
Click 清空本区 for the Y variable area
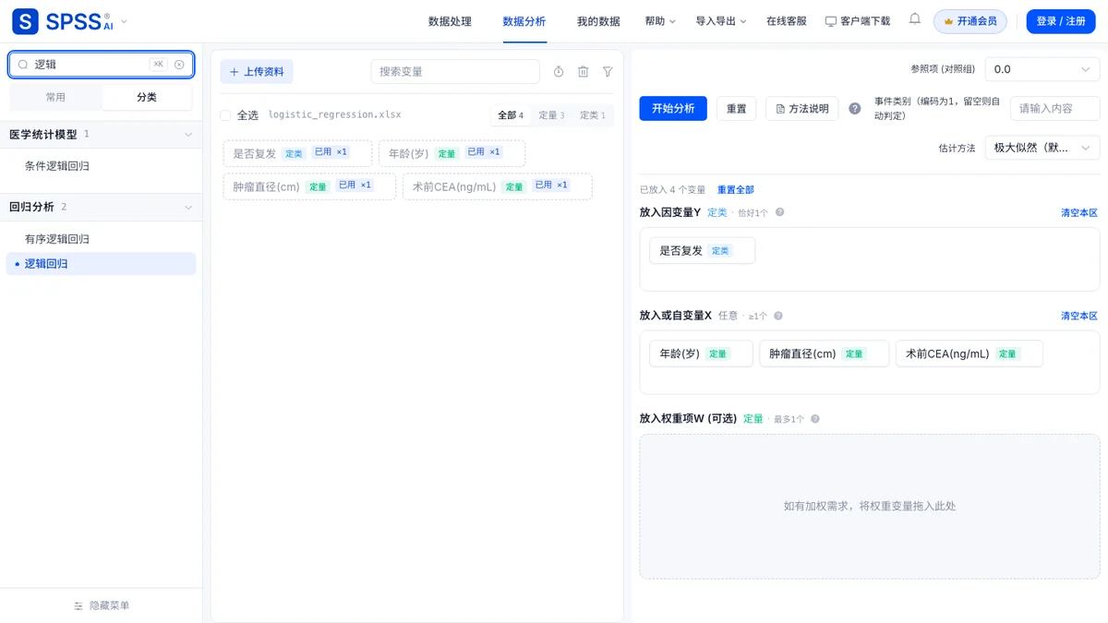pos(1079,213)
